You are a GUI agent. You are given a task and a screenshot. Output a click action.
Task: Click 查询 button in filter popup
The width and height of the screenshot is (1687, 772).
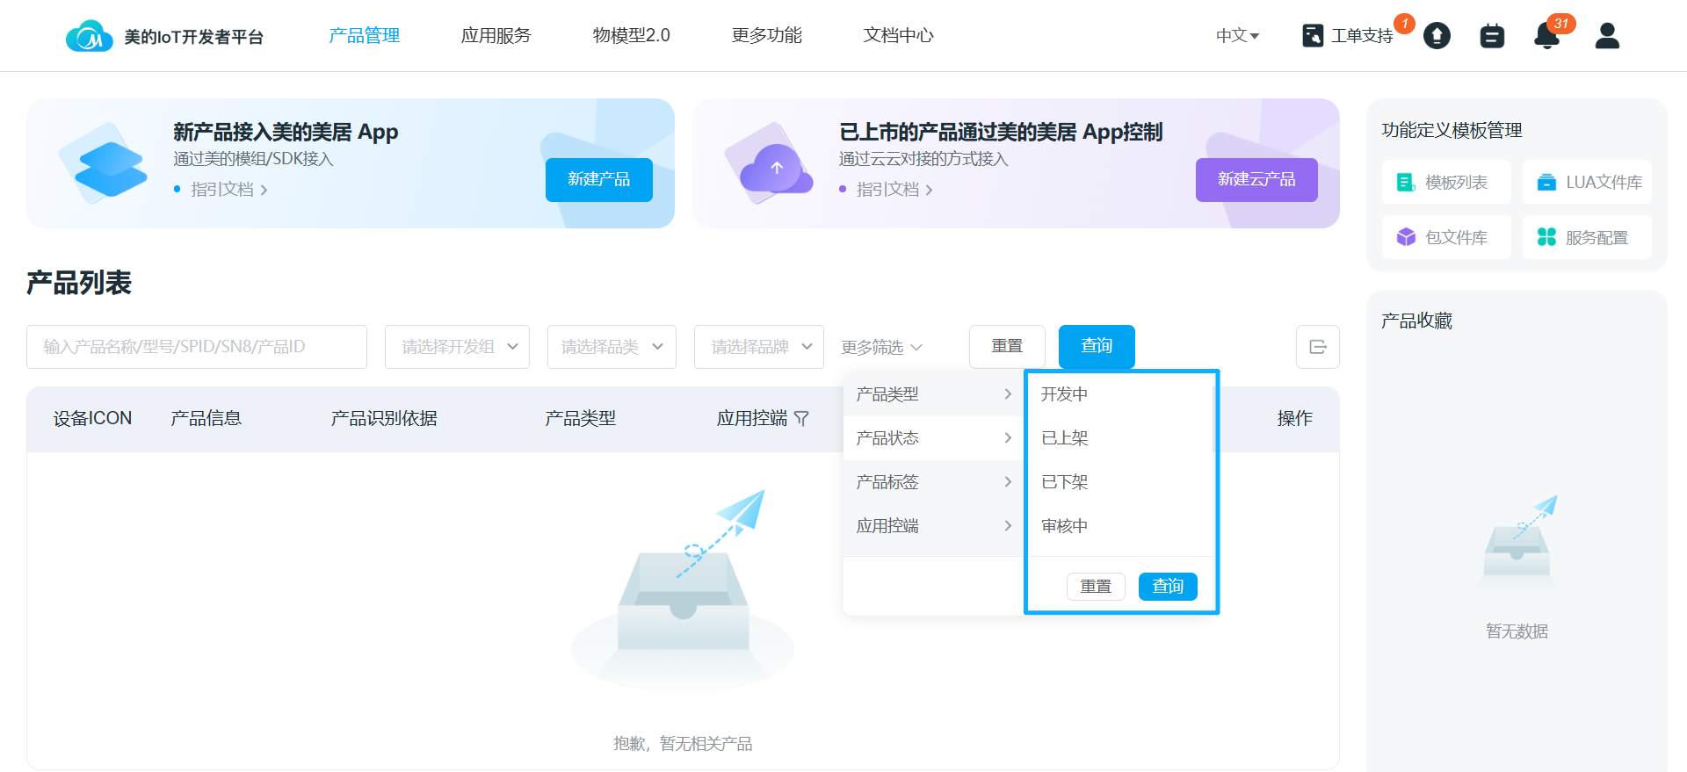[1167, 586]
